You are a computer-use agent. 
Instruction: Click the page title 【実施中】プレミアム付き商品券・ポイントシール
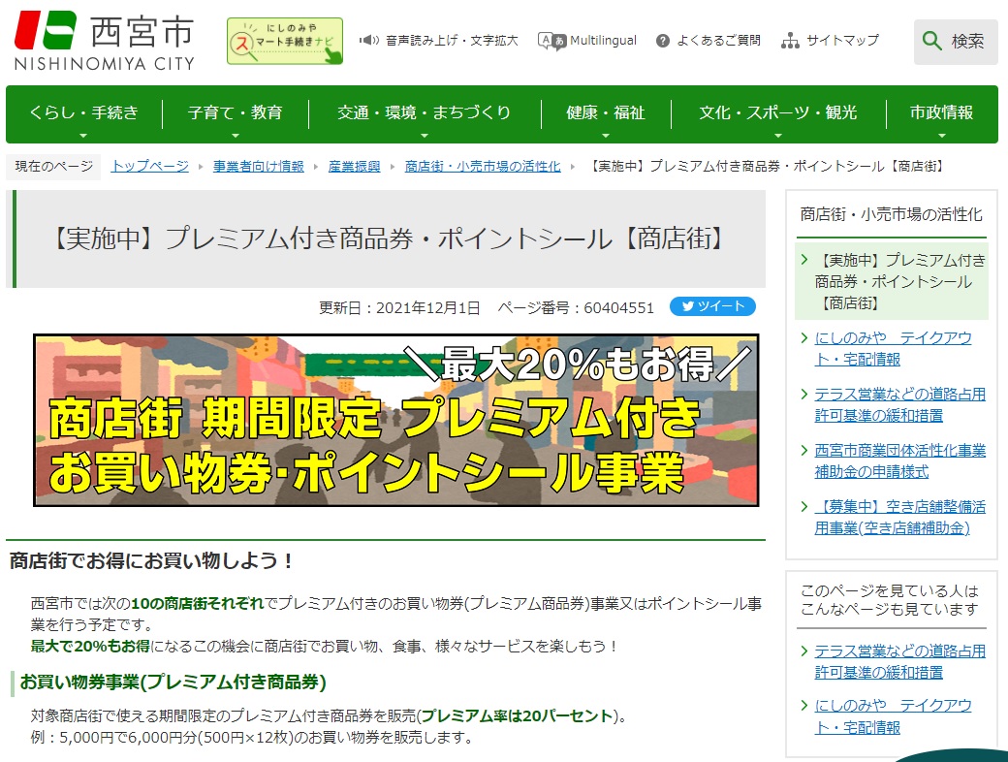(x=386, y=238)
